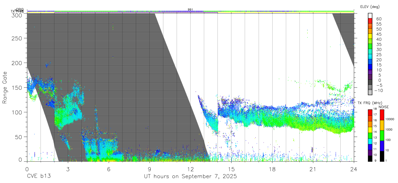
Task: Select the 250 tick on Range Gate axis
Action: pyautogui.click(x=17, y=38)
